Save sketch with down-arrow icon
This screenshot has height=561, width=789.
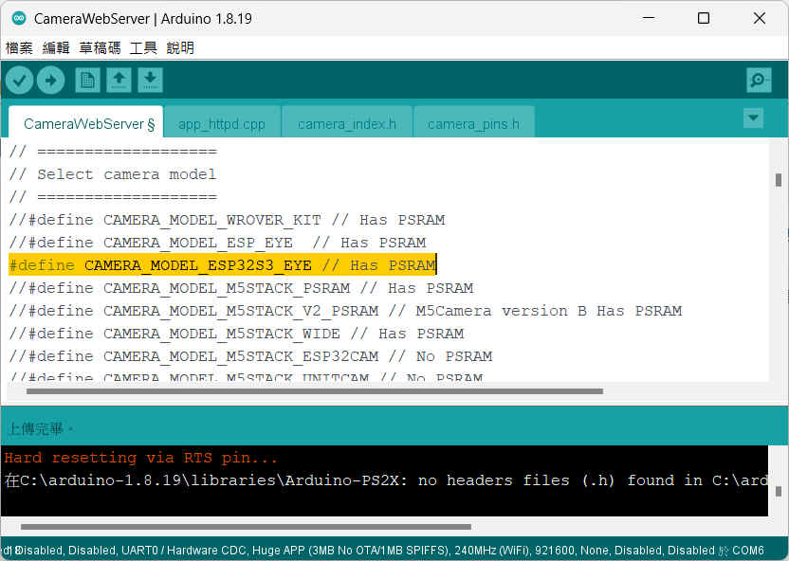(150, 80)
